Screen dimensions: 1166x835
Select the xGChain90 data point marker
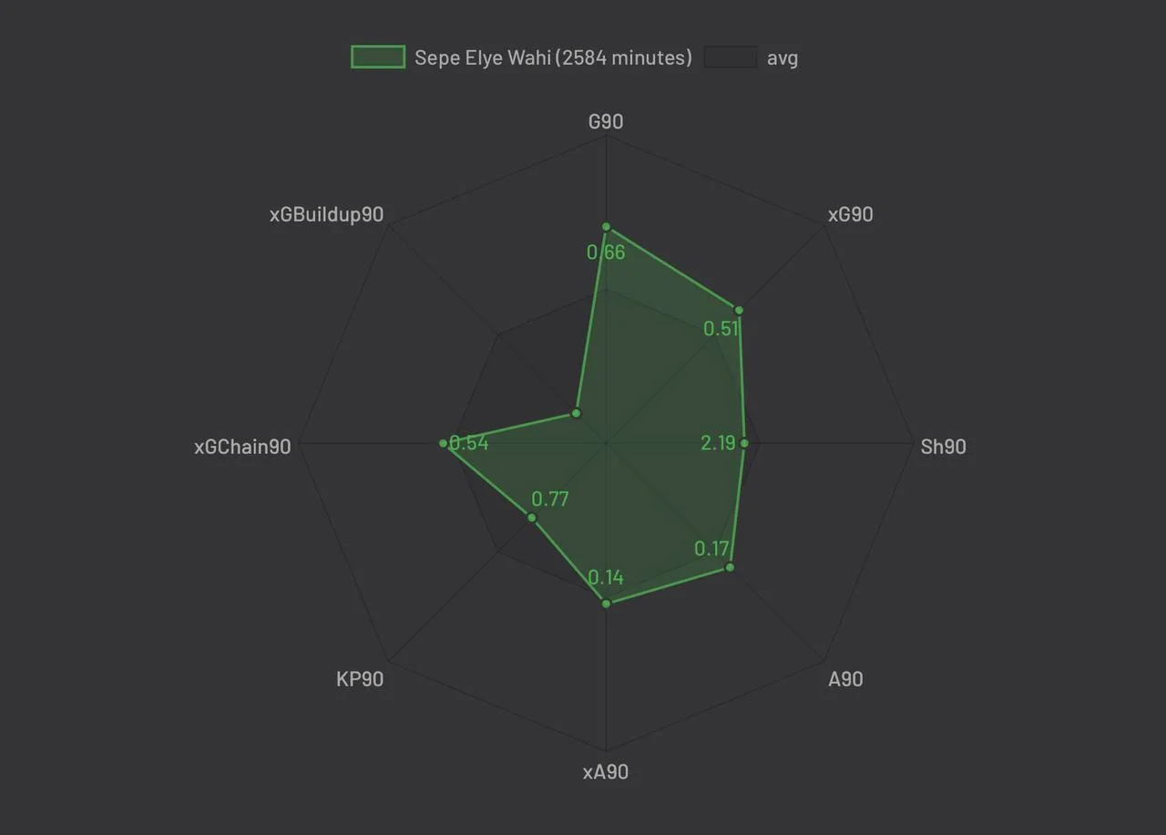pos(444,444)
